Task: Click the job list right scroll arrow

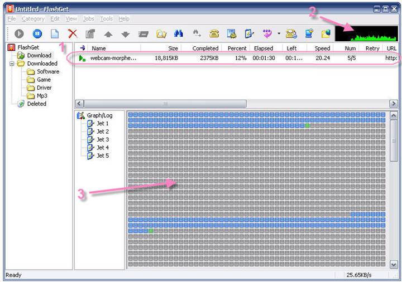Action: (x=394, y=104)
